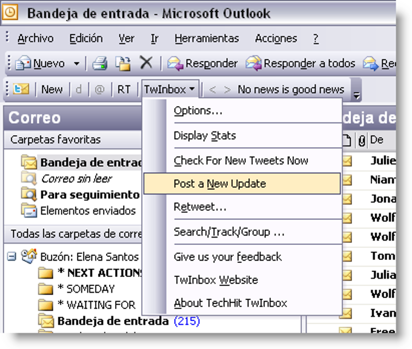The image size is (412, 349).
Task: Click the Print icon in toolbar
Action: pyautogui.click(x=99, y=64)
